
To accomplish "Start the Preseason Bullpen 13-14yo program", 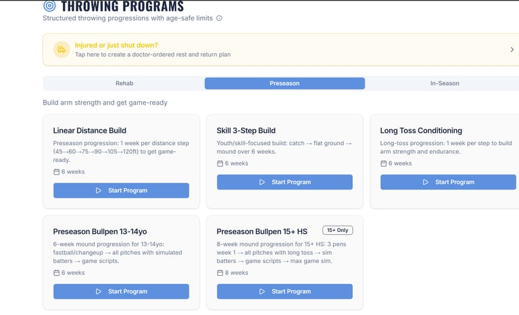I will (121, 291).
